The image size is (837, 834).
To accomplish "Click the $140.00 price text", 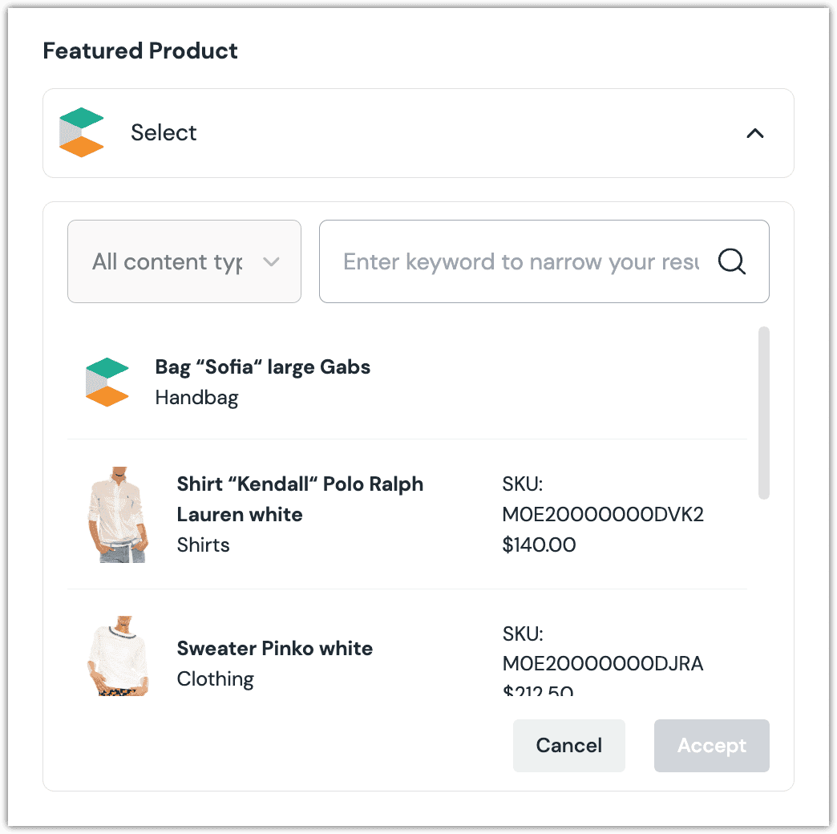I will coord(539,545).
